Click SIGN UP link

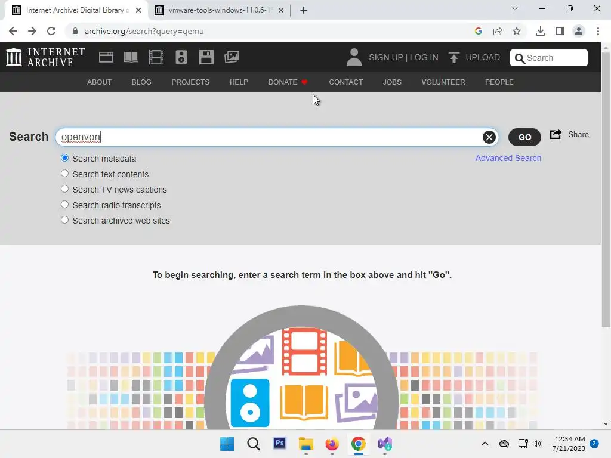(386, 58)
